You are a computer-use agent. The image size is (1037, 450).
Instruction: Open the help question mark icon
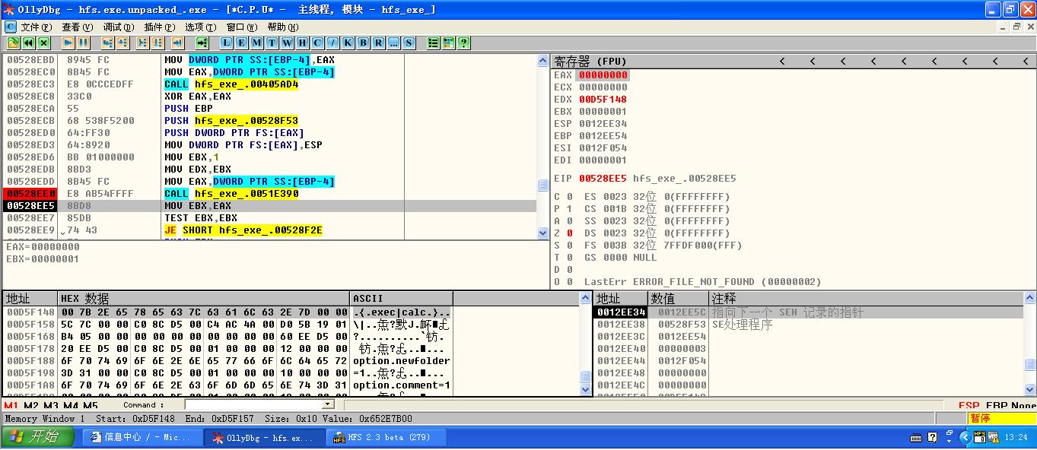[x=463, y=43]
